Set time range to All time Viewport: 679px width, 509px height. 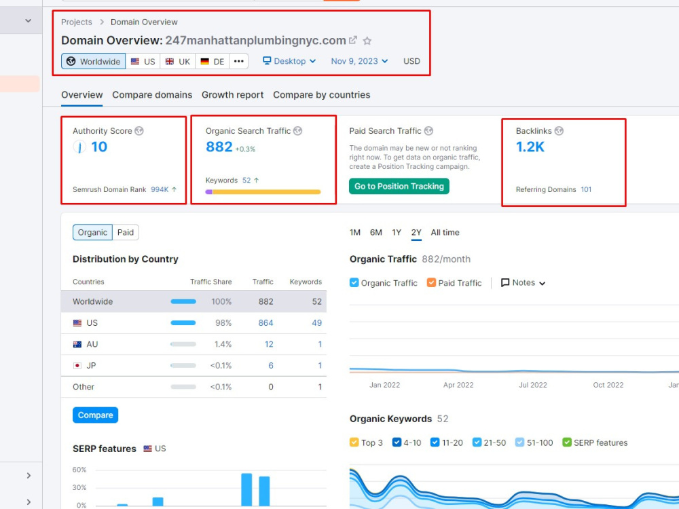tap(445, 232)
